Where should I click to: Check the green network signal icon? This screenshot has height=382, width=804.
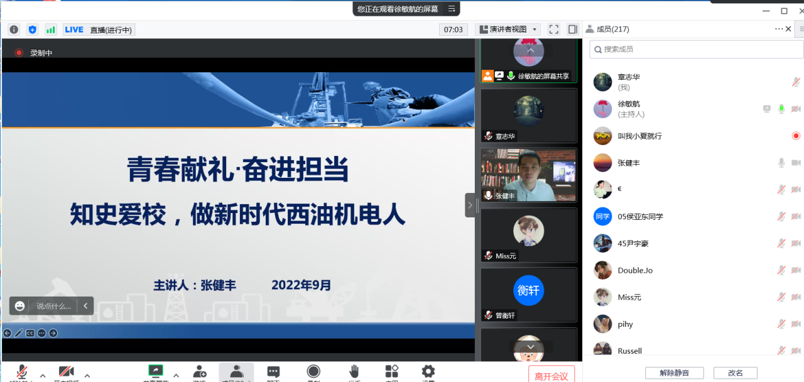click(x=51, y=30)
